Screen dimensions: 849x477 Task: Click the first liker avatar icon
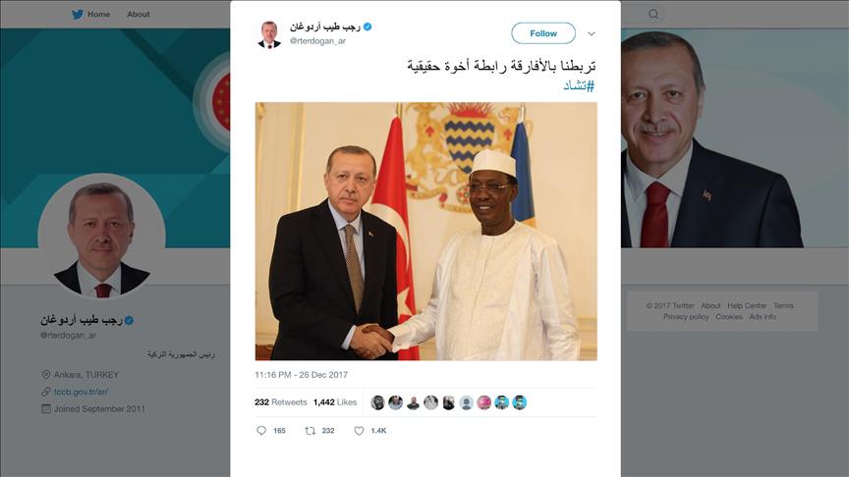377,402
